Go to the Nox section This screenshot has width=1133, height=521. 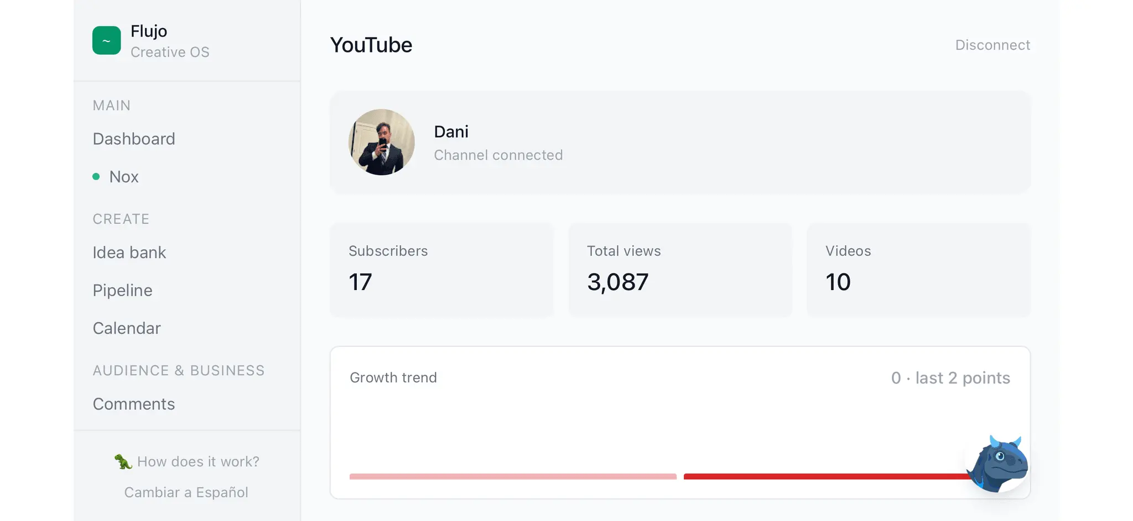click(124, 177)
